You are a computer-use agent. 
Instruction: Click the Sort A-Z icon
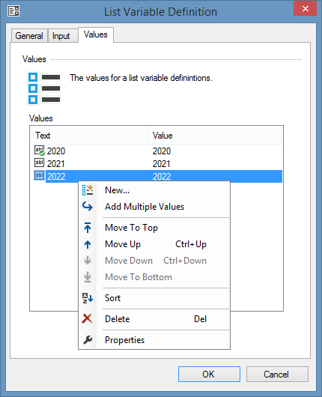pyautogui.click(x=88, y=298)
